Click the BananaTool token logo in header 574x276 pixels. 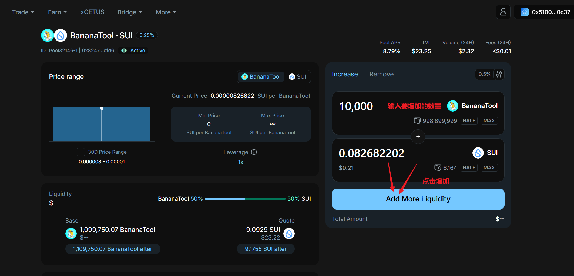coord(47,35)
